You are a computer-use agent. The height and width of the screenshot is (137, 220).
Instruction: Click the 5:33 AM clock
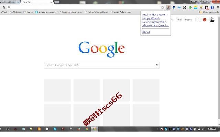212,129
